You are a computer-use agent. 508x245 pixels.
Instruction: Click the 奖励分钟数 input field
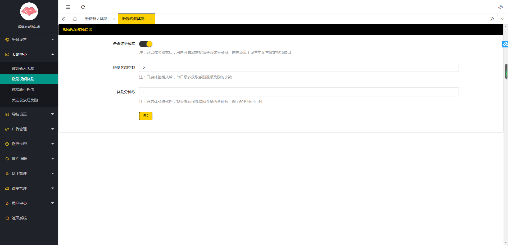pyautogui.click(x=299, y=92)
